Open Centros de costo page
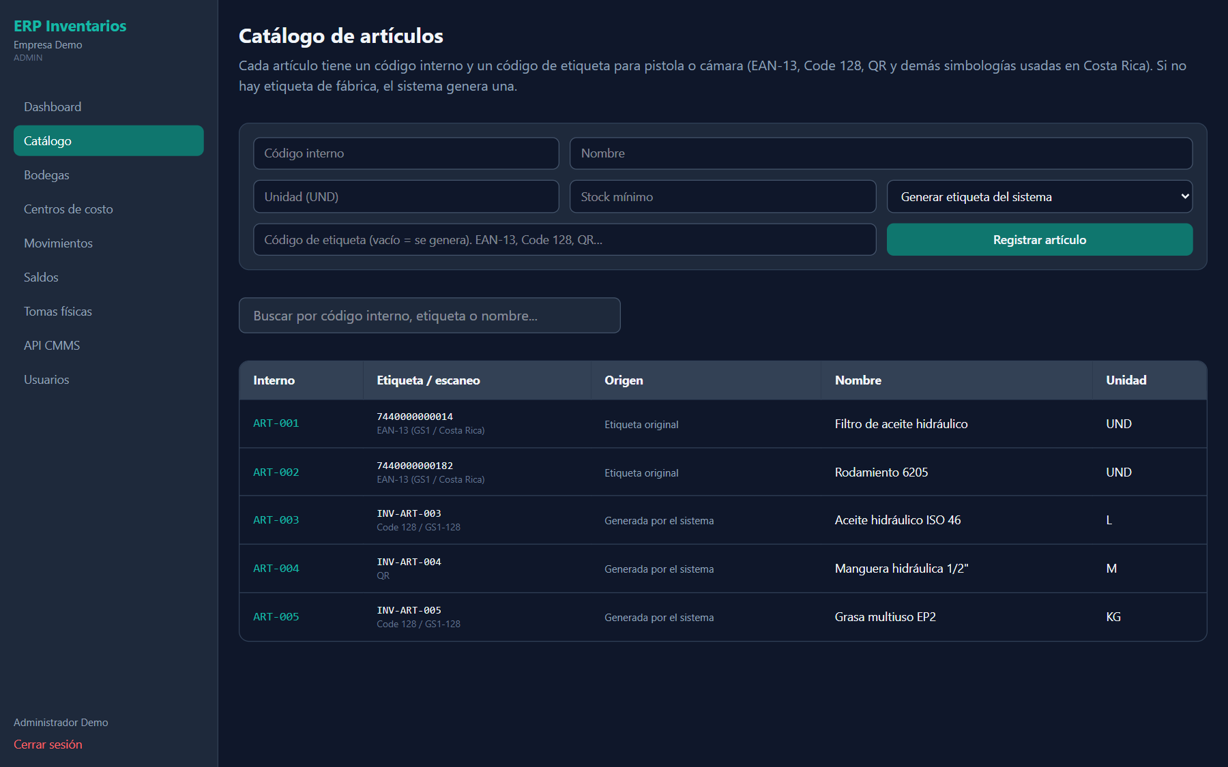1228x767 pixels. click(108, 209)
